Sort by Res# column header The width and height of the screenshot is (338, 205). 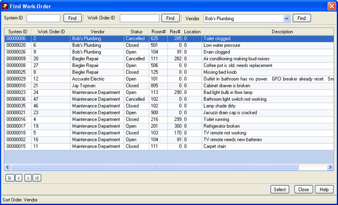pyautogui.click(x=175, y=32)
